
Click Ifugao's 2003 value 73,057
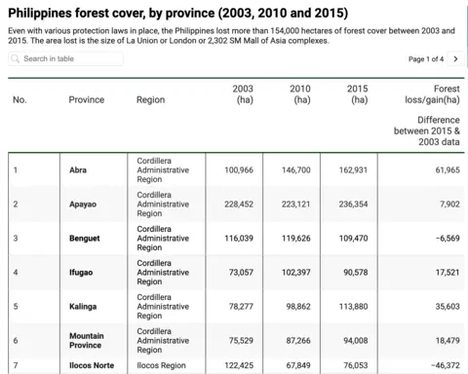[x=241, y=273]
